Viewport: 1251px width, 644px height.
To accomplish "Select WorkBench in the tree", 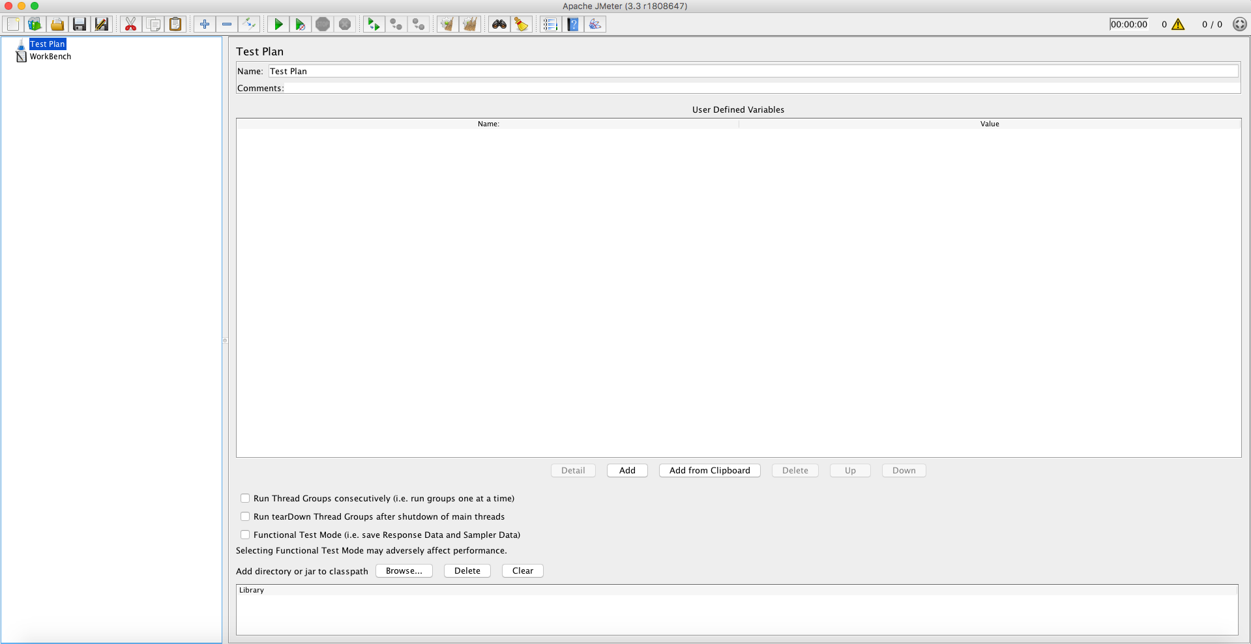I will pyautogui.click(x=50, y=57).
